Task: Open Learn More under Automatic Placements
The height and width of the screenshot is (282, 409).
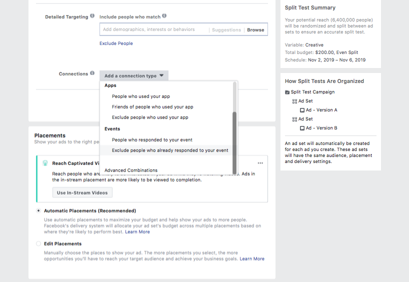Action: (137, 231)
